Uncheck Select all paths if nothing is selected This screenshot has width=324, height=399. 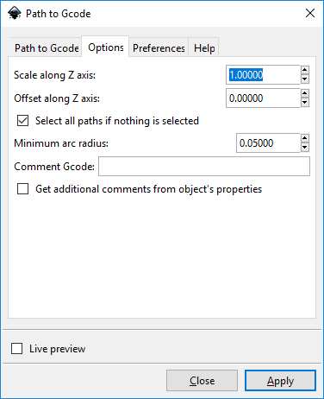(x=22, y=121)
